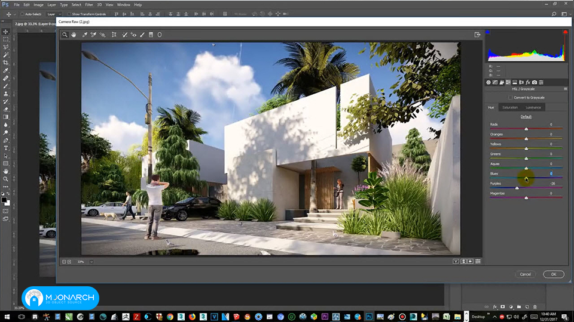The image size is (574, 322).
Task: Enable Convert to Grayscale checkbox
Action: pos(510,97)
